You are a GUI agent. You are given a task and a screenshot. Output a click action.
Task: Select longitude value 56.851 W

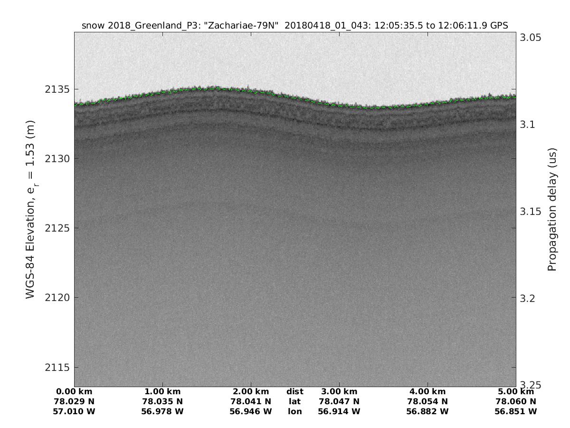[516, 411]
